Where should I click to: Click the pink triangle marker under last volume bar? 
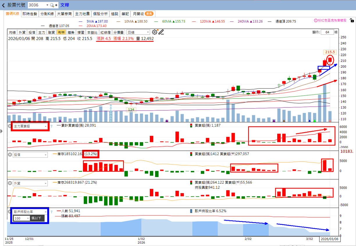(x=330, y=121)
